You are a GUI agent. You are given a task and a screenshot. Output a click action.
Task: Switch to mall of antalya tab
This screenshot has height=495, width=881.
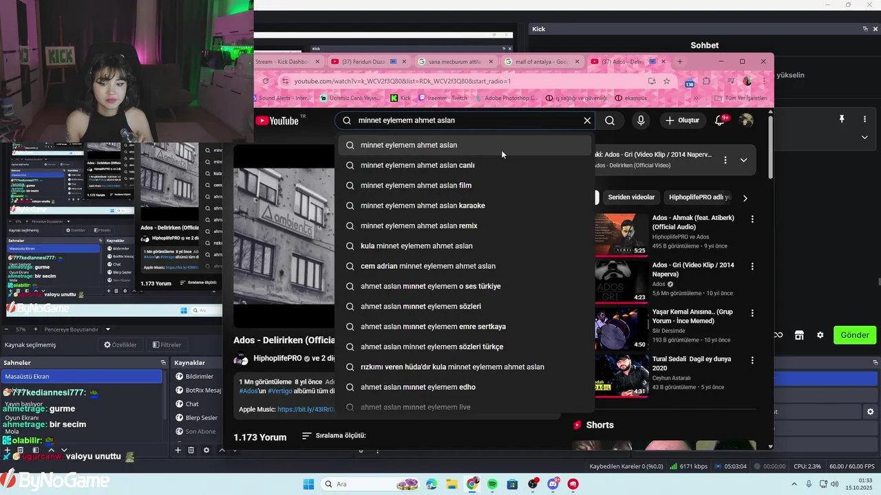point(541,62)
